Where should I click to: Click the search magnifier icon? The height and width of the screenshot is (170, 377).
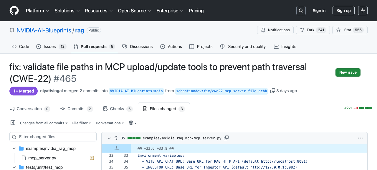(x=301, y=10)
